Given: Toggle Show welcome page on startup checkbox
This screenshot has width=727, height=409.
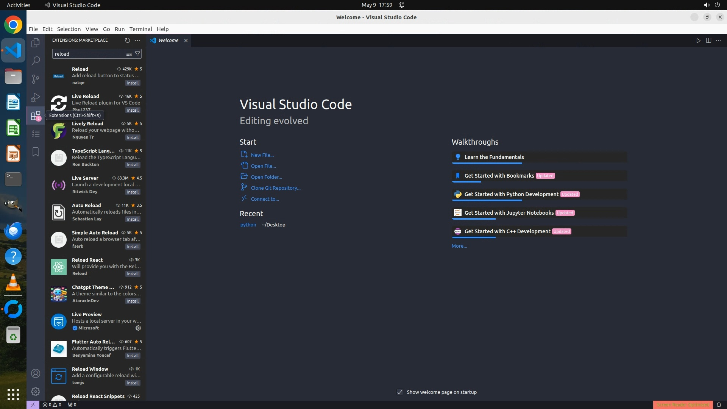Looking at the screenshot, I should [x=400, y=392].
